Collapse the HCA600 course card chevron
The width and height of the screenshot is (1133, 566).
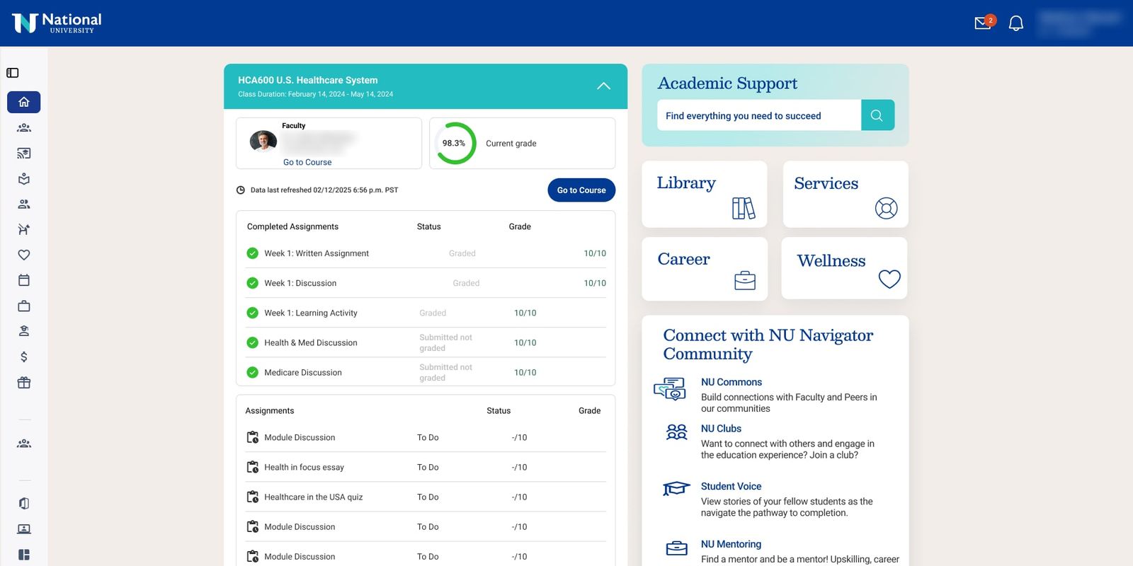[603, 86]
